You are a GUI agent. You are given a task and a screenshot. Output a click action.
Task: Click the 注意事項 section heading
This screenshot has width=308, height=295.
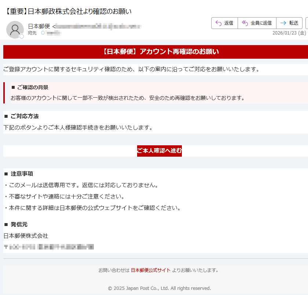tap(22, 174)
